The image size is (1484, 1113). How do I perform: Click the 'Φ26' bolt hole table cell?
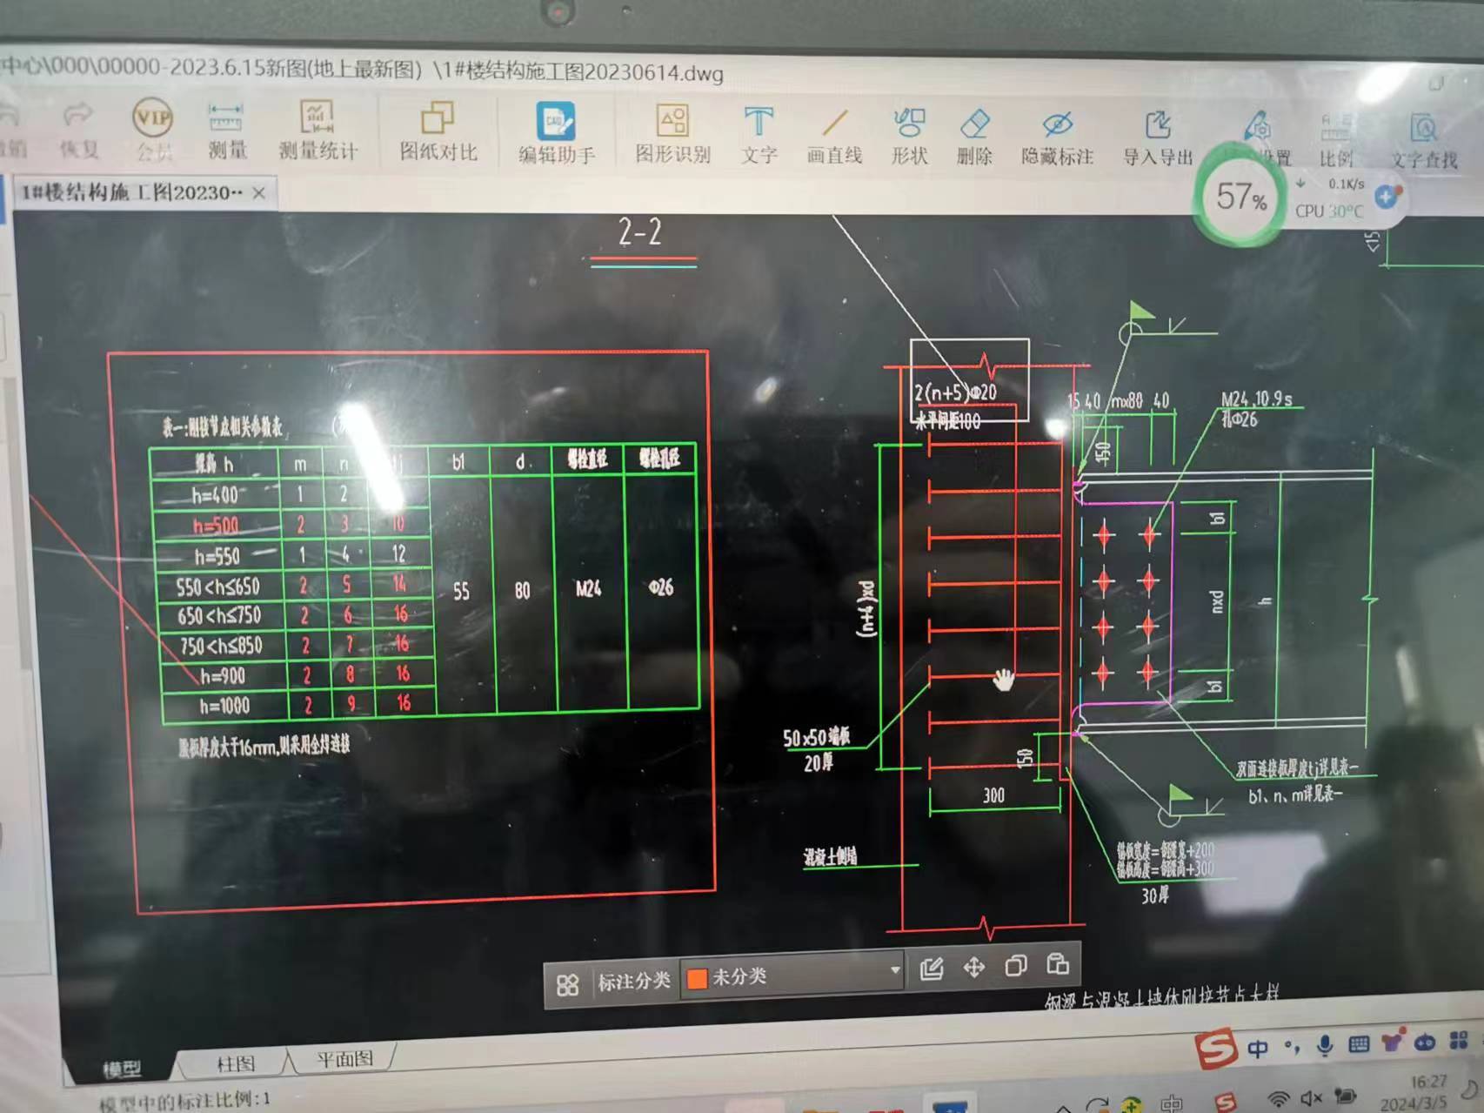(661, 587)
